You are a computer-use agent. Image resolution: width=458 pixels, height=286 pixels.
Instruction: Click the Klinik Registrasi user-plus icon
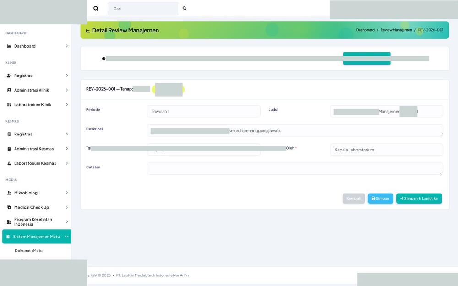tap(9, 76)
